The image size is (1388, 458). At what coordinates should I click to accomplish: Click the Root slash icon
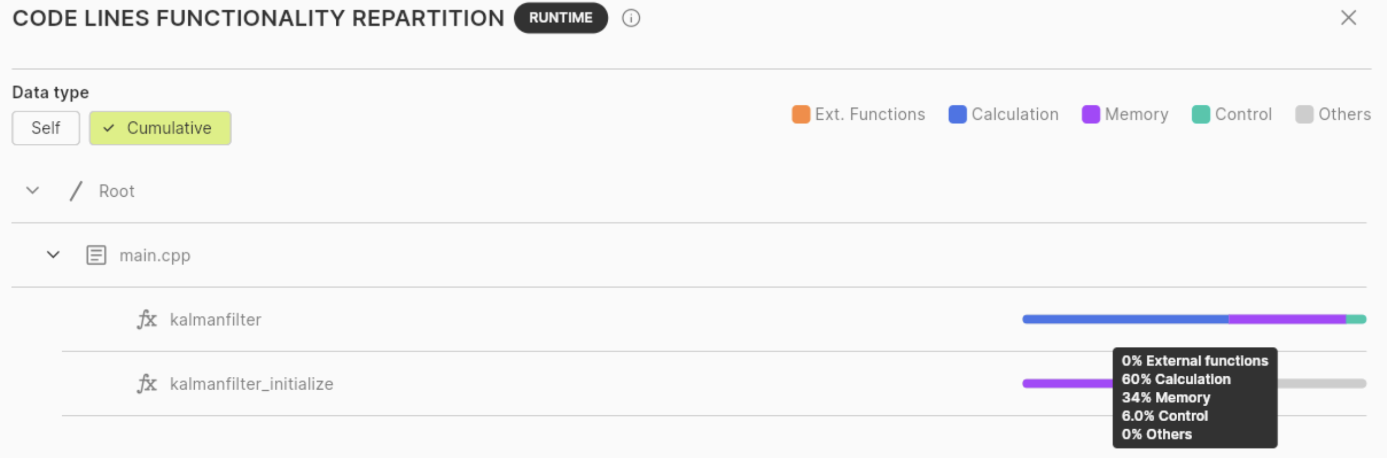pos(75,191)
